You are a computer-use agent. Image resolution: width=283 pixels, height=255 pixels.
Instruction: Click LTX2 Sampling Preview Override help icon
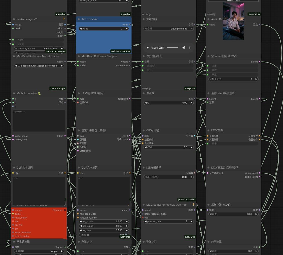(193, 205)
